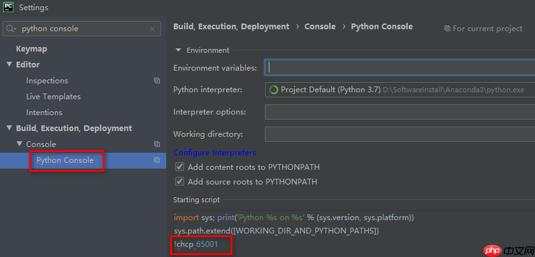Click the interpreter loading spinner icon
This screenshot has height=257, width=535.
click(x=274, y=90)
